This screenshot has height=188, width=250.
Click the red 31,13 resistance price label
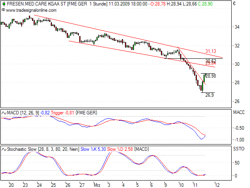click(x=211, y=51)
